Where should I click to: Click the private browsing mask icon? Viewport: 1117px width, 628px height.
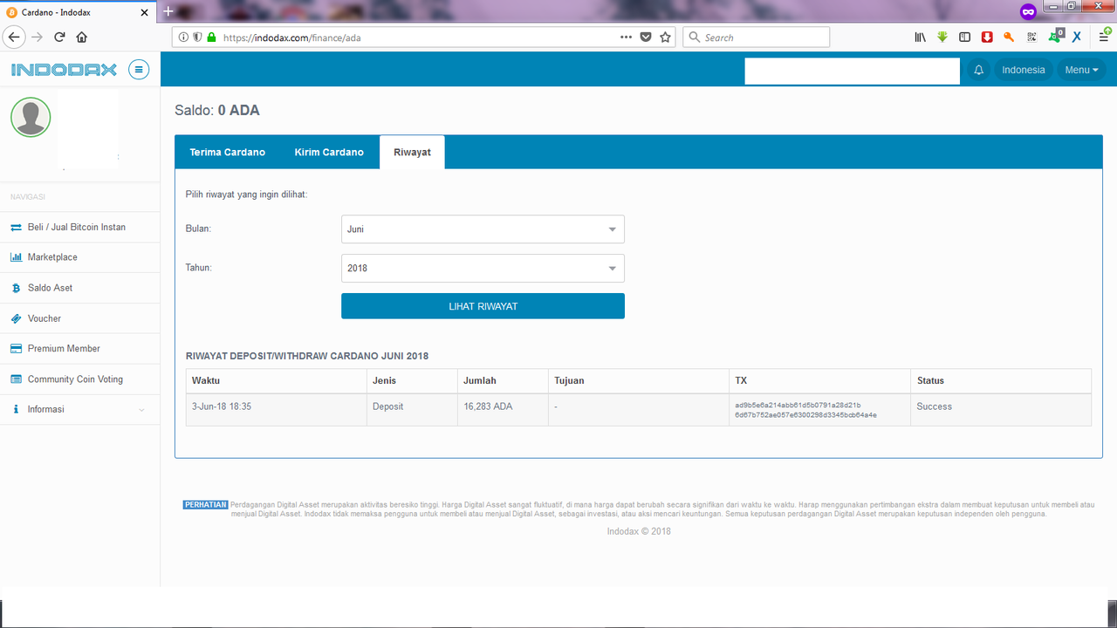point(1028,11)
